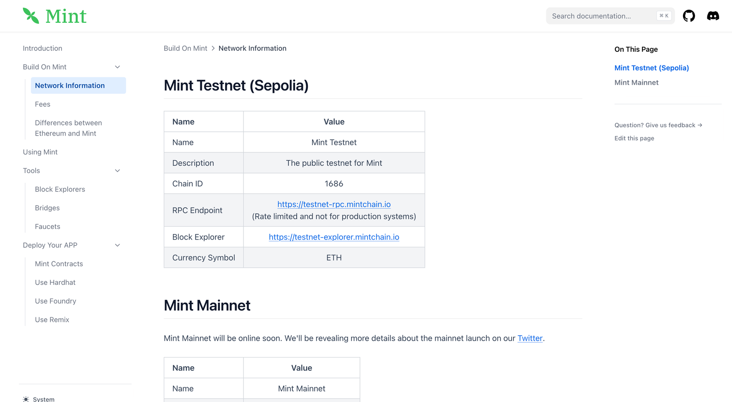The height and width of the screenshot is (402, 732).
Task: Click the Mint Testnet value cell
Action: point(334,142)
